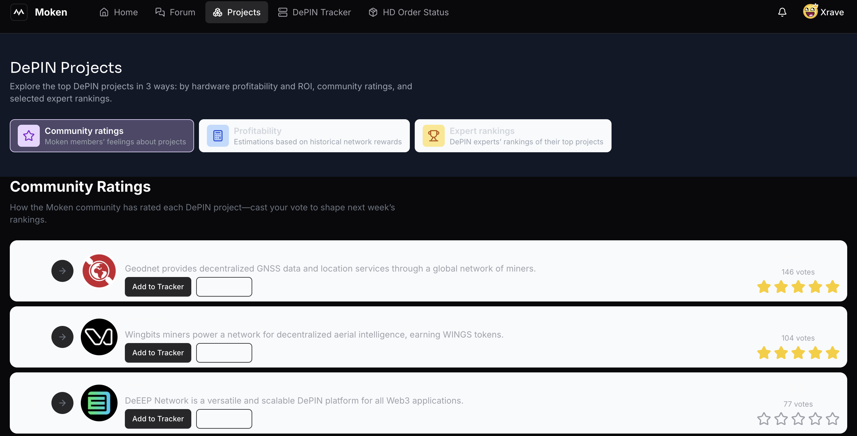Rate Geodnet four stars (fourth star)

[815, 286]
